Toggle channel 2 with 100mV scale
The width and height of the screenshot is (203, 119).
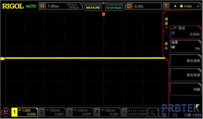pos(52,112)
